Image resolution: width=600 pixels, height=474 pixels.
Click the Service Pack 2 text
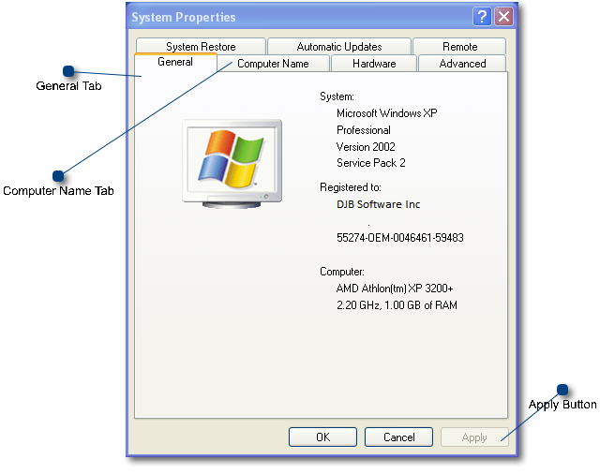[x=371, y=163]
